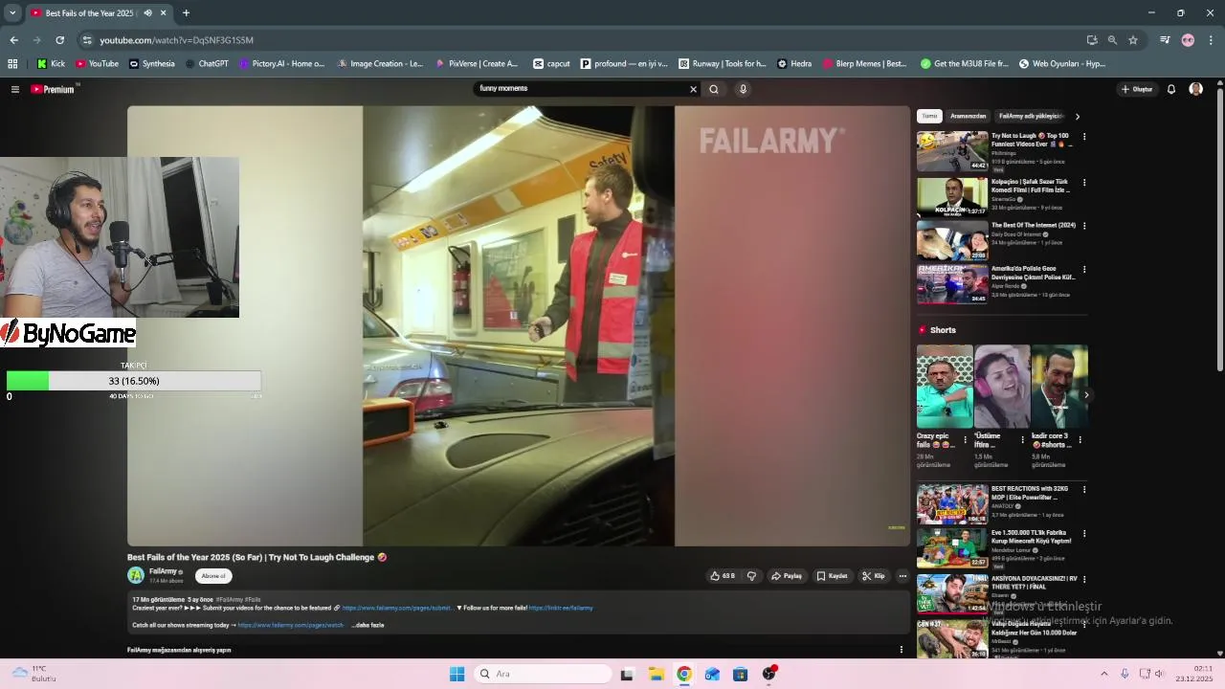Start voice search with the microphone
Screen dimensions: 1225x689
click(x=743, y=89)
